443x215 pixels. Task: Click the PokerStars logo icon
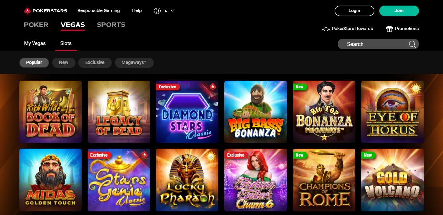(27, 11)
